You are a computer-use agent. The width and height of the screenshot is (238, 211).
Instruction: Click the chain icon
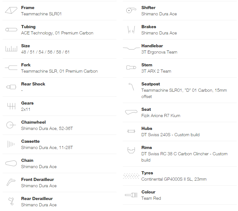[11, 163]
